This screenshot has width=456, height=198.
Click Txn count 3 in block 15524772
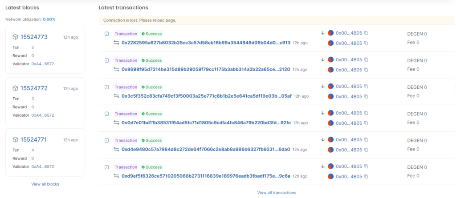pos(33,99)
